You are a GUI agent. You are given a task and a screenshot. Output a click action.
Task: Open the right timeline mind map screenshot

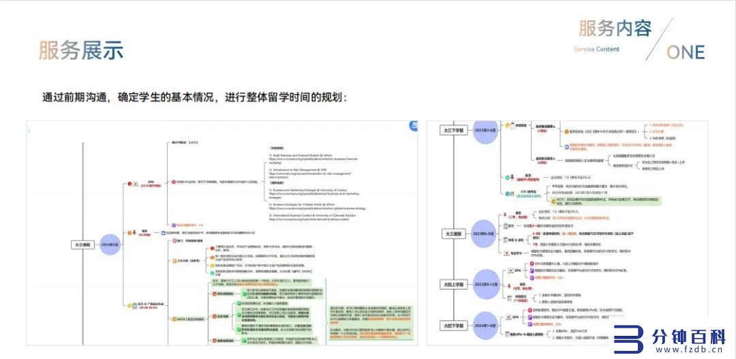pyautogui.click(x=568, y=233)
